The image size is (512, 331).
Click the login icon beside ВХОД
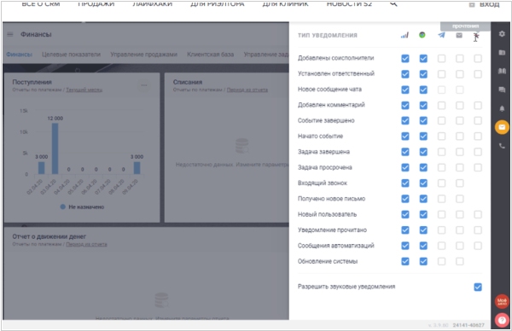click(x=472, y=4)
